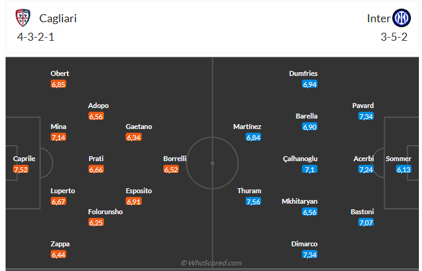Click Thuram's 7,56 rating badge

[253, 201]
